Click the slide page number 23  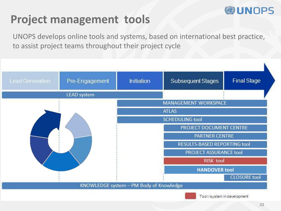[262, 204]
